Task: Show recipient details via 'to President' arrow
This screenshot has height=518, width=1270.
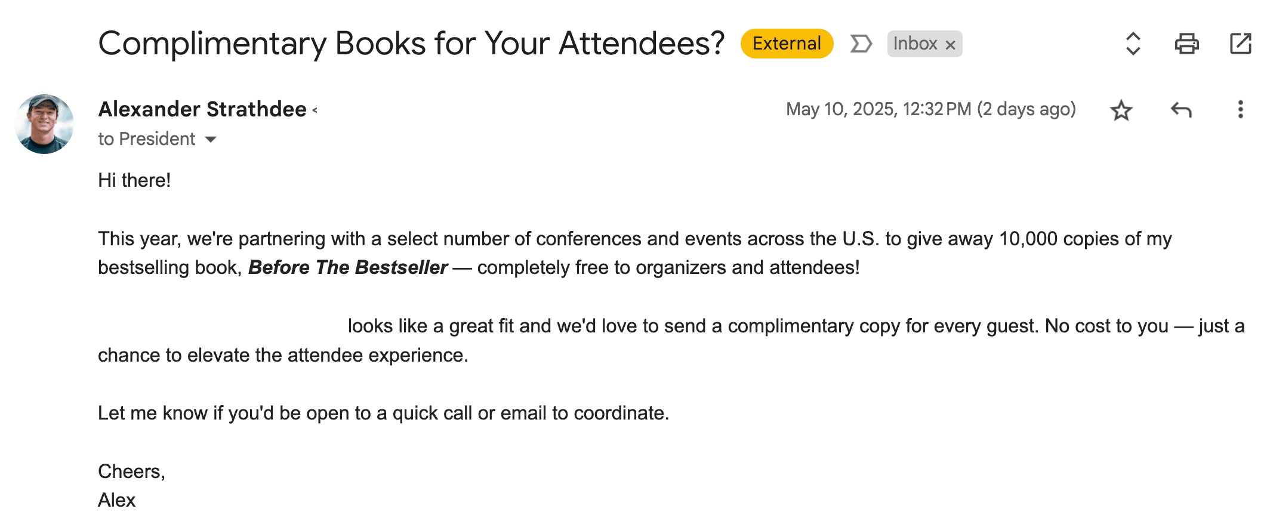Action: [210, 140]
